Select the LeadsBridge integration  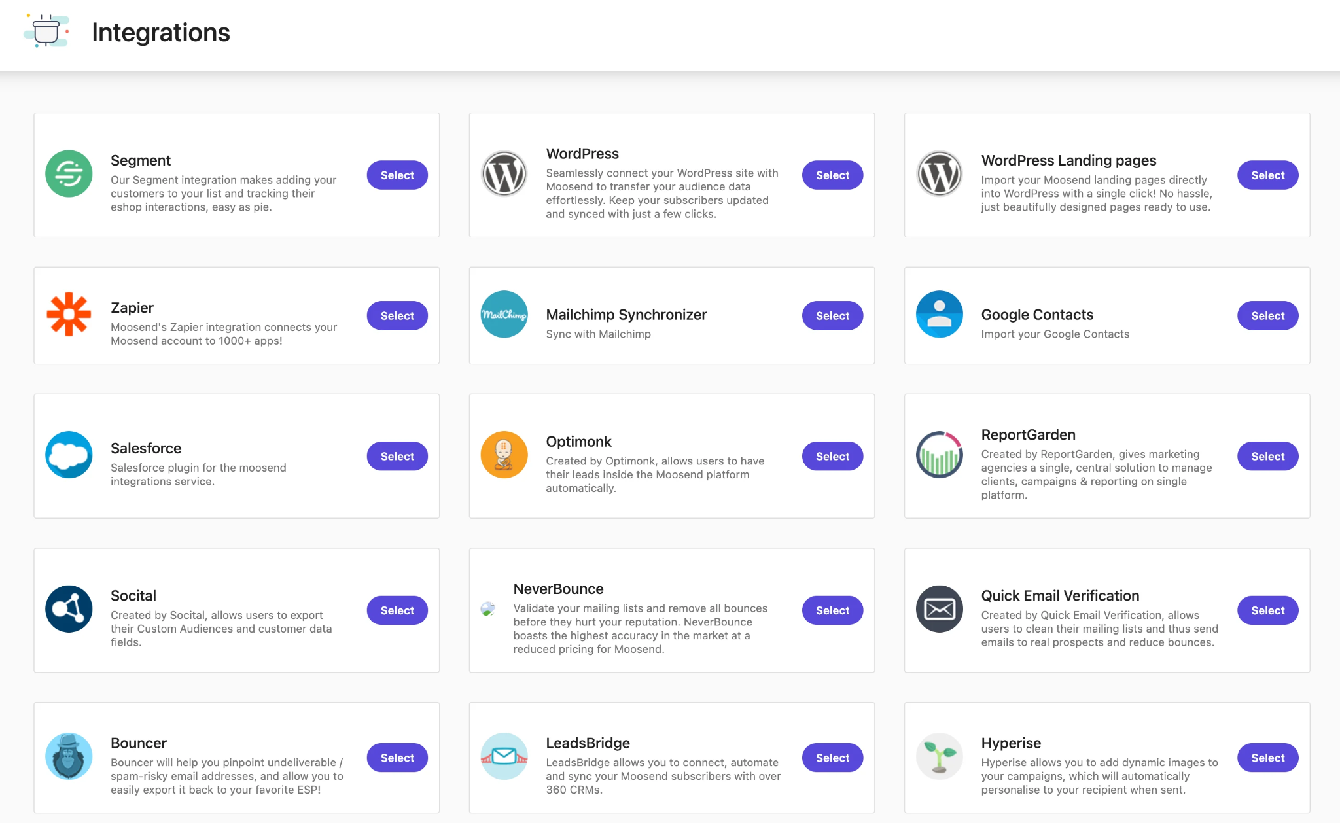pos(832,758)
